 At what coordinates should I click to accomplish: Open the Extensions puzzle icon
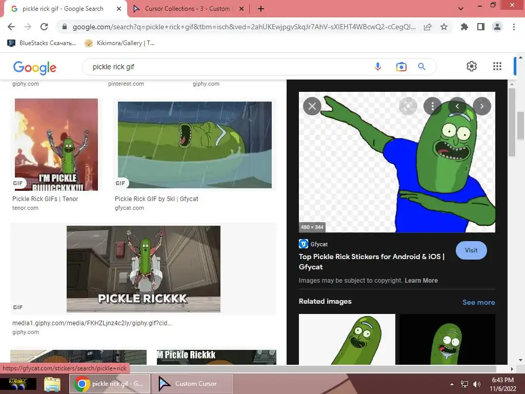[x=465, y=27]
